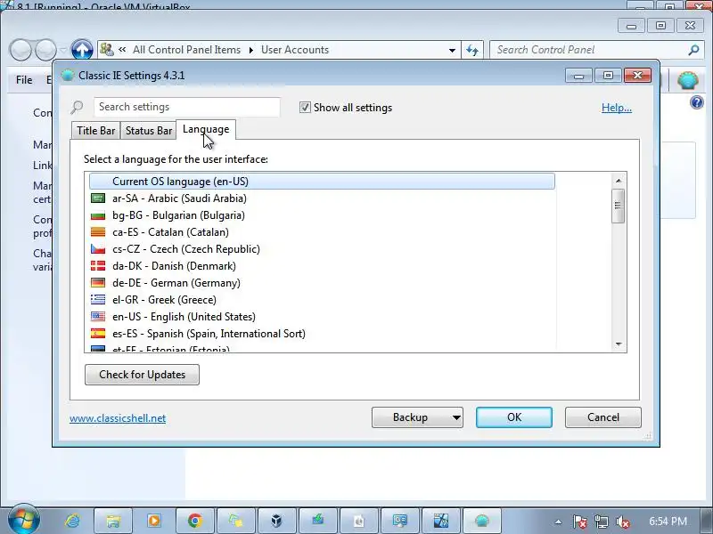The height and width of the screenshot is (534, 713).
Task: Click the Spain flag icon
Action: (x=98, y=333)
